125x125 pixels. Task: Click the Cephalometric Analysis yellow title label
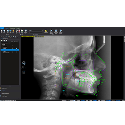click(32, 37)
